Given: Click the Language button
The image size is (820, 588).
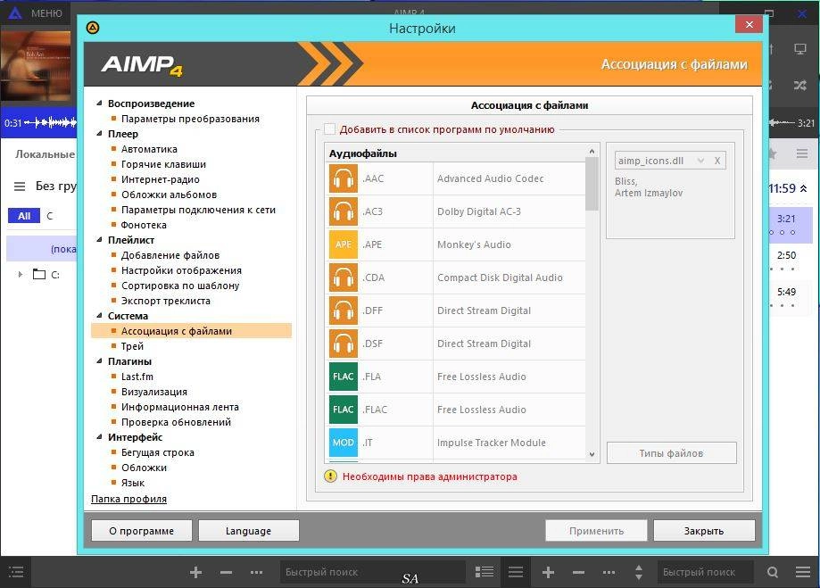Looking at the screenshot, I should pyautogui.click(x=248, y=531).
